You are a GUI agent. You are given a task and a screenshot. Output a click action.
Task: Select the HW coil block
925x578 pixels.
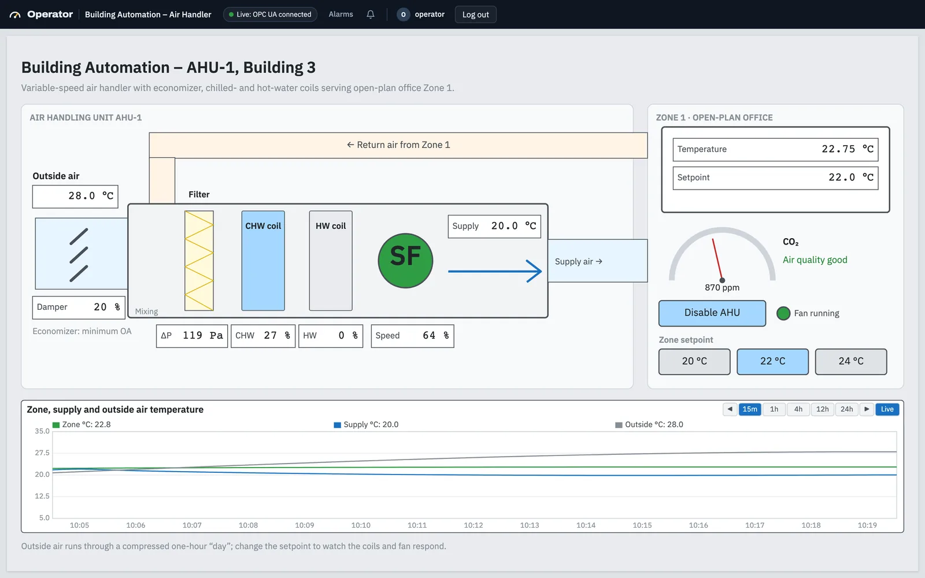(x=331, y=261)
